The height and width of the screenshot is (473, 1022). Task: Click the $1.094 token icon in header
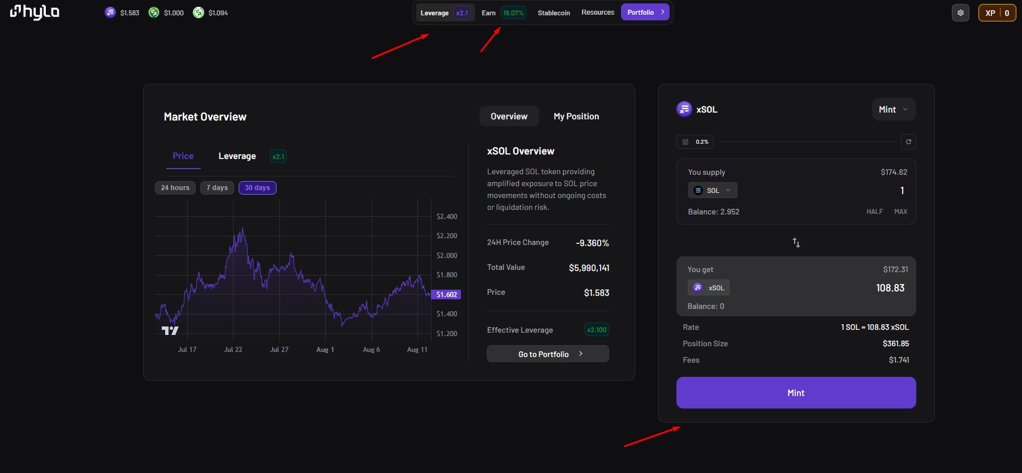(199, 12)
